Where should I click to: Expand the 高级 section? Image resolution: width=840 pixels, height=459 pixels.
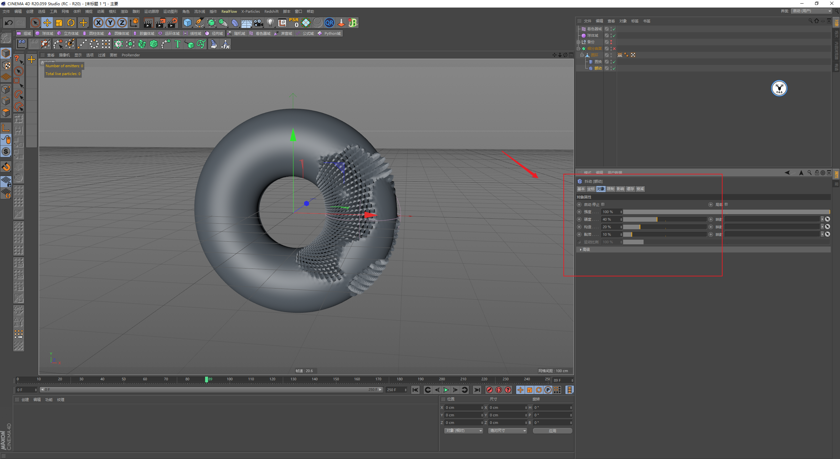coord(584,249)
